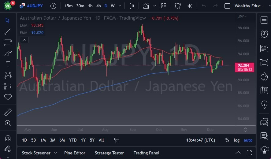The width and height of the screenshot is (271, 159).
Task: Expand the timeframe interval dropdown
Action: tap(120, 6)
